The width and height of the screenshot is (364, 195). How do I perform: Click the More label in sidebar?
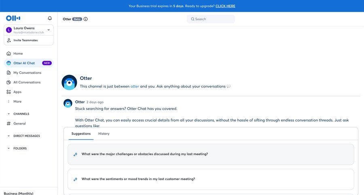pos(17,101)
